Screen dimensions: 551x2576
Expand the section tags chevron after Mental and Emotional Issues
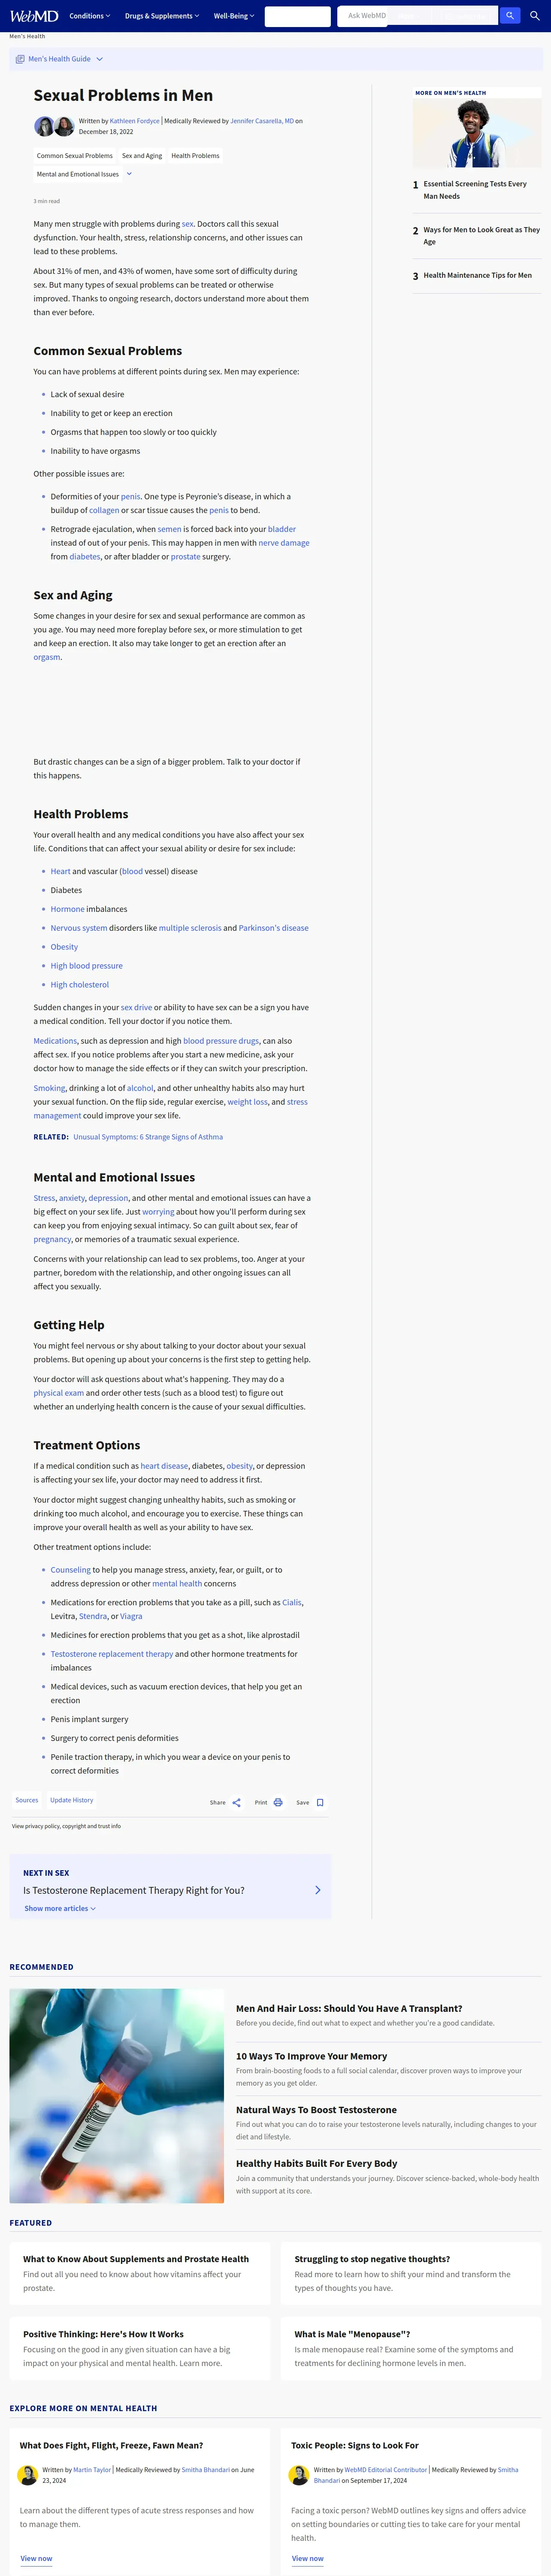click(x=129, y=174)
